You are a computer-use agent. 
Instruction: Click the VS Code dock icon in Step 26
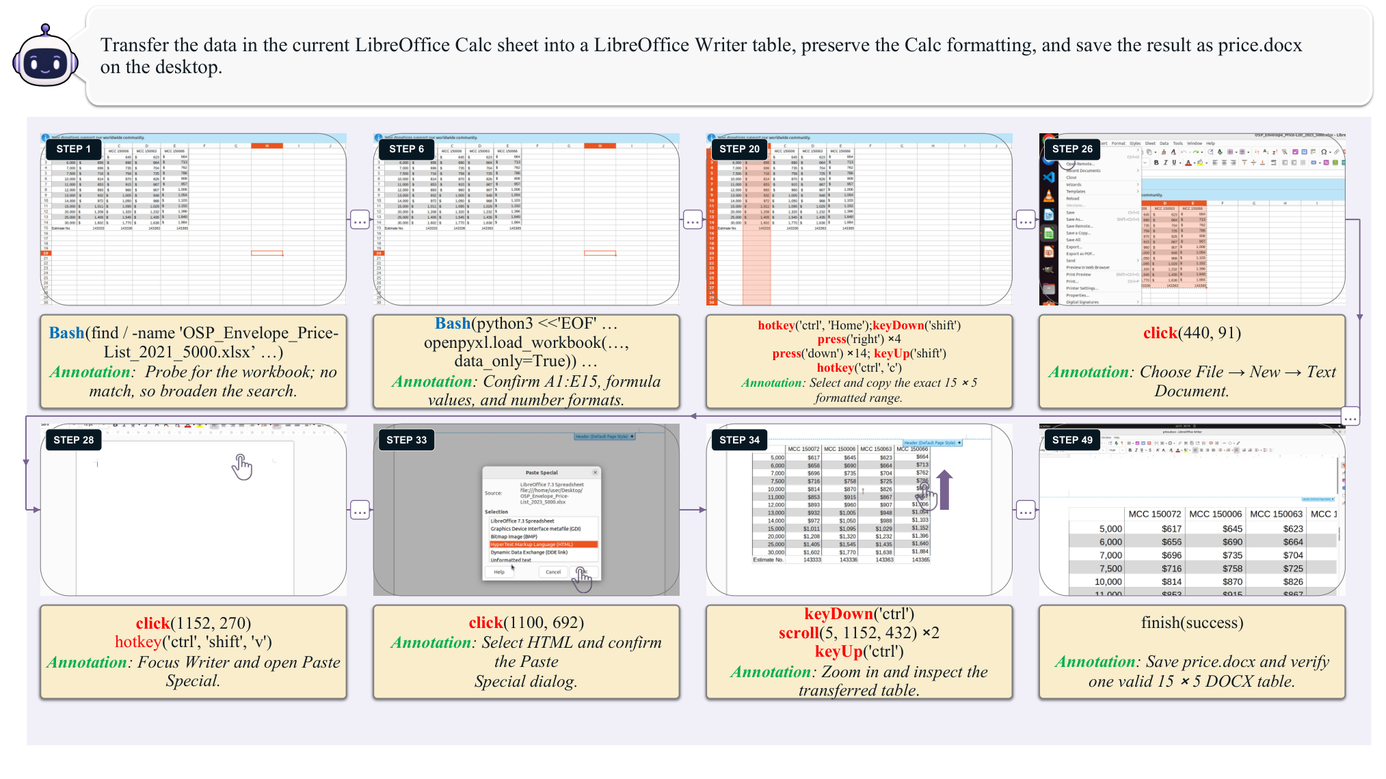click(1049, 177)
